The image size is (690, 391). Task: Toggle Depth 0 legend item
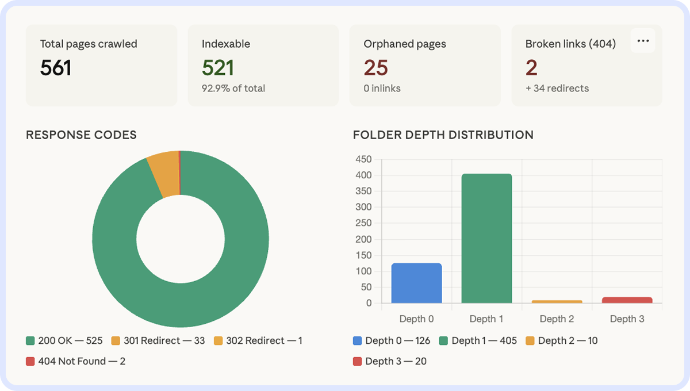coord(391,340)
